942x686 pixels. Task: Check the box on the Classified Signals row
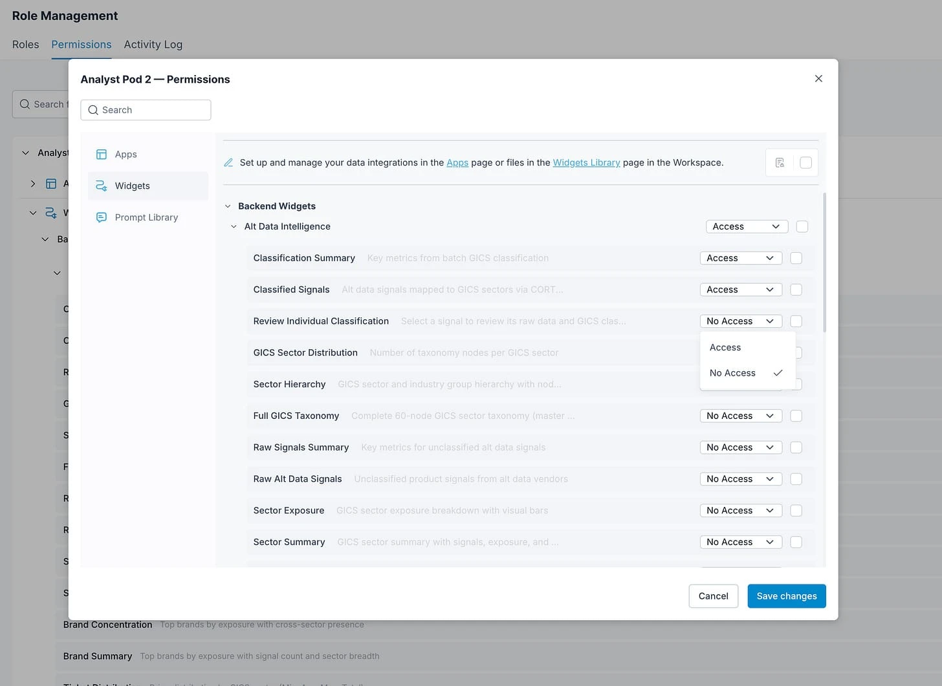tap(796, 289)
